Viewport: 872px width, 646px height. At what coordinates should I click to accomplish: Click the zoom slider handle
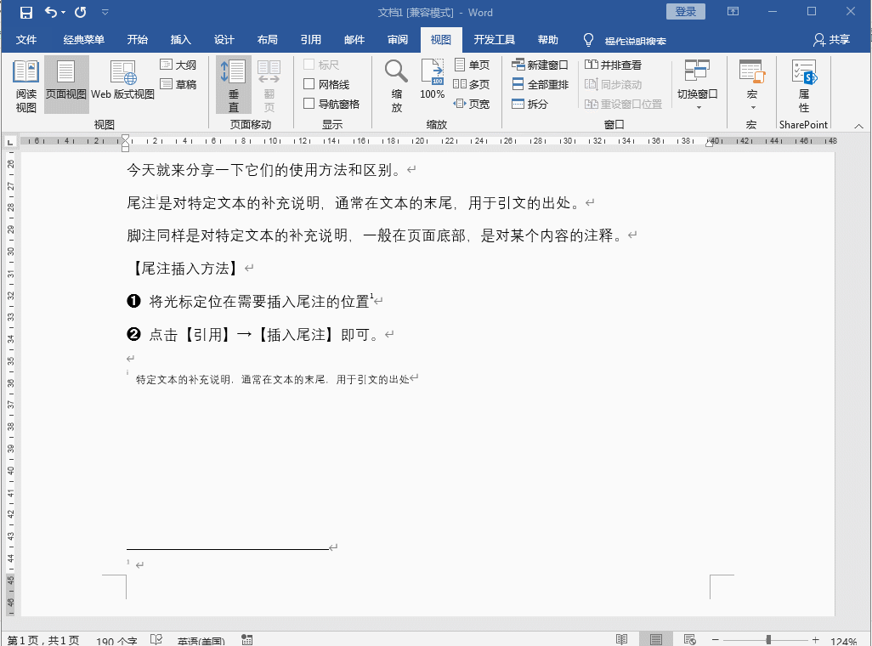point(768,640)
